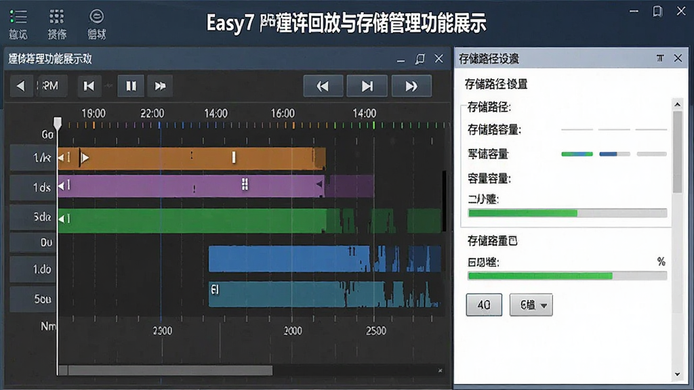
Task: Click the storage panel scrollbar thumb
Action: [x=677, y=152]
